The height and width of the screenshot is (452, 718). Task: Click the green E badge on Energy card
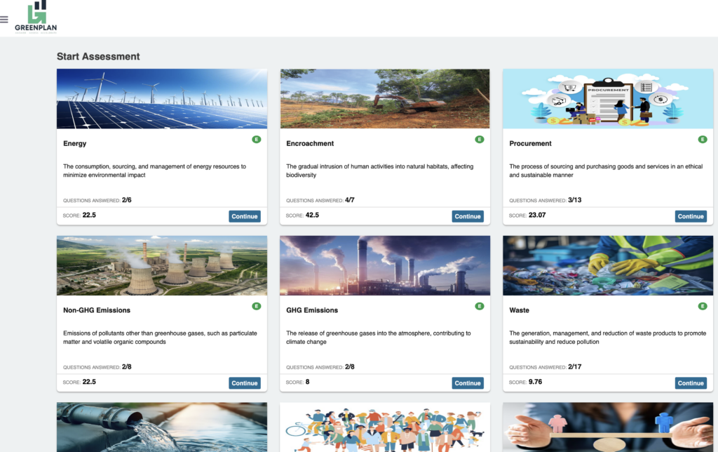(x=257, y=140)
